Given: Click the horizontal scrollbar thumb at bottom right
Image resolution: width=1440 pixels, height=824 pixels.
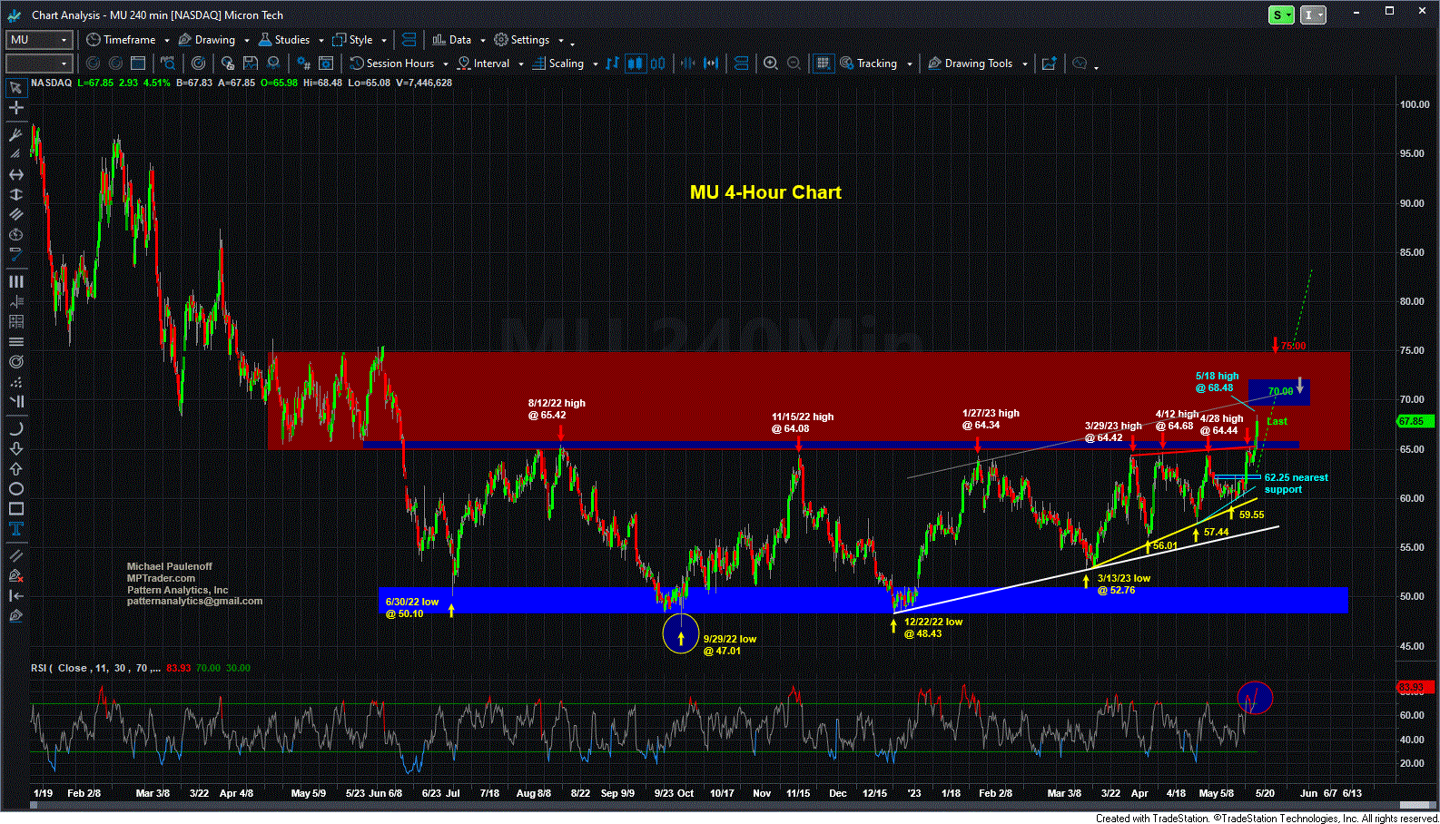Looking at the screenshot, I should click(1414, 804).
